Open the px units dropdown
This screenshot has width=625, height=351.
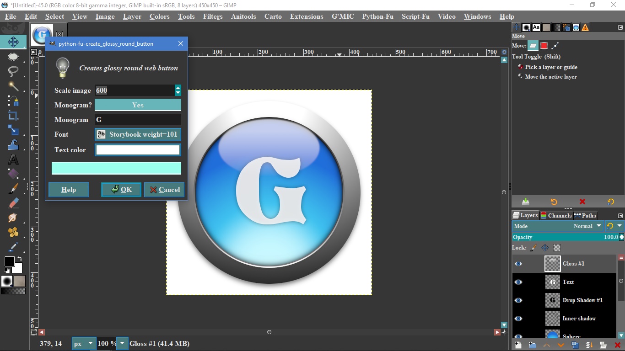84,344
